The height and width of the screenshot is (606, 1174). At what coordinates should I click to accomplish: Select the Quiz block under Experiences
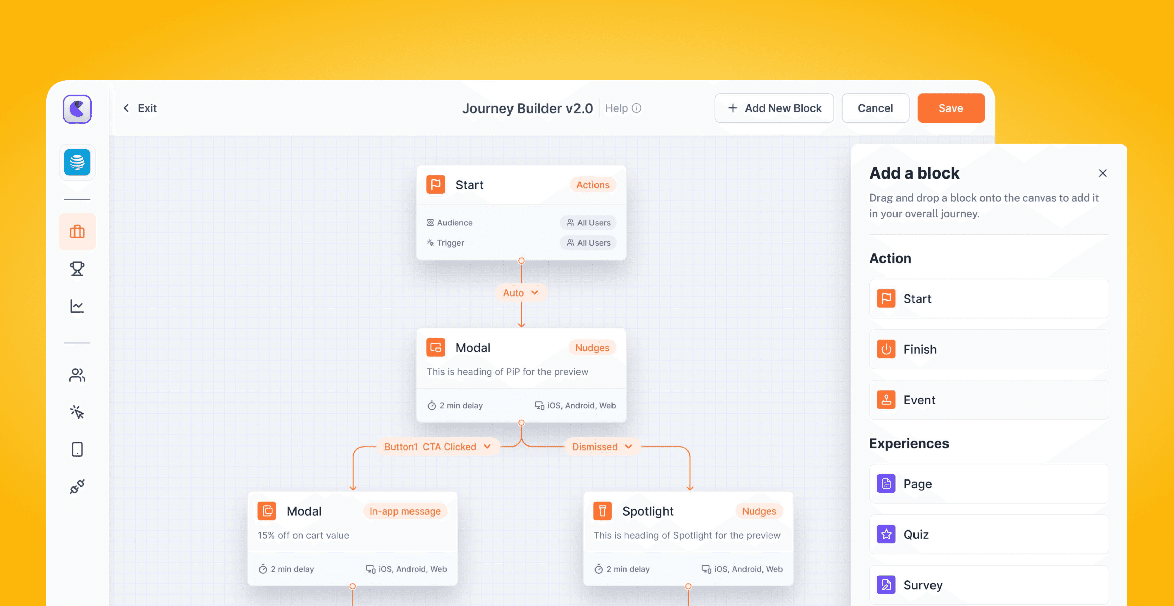point(989,534)
